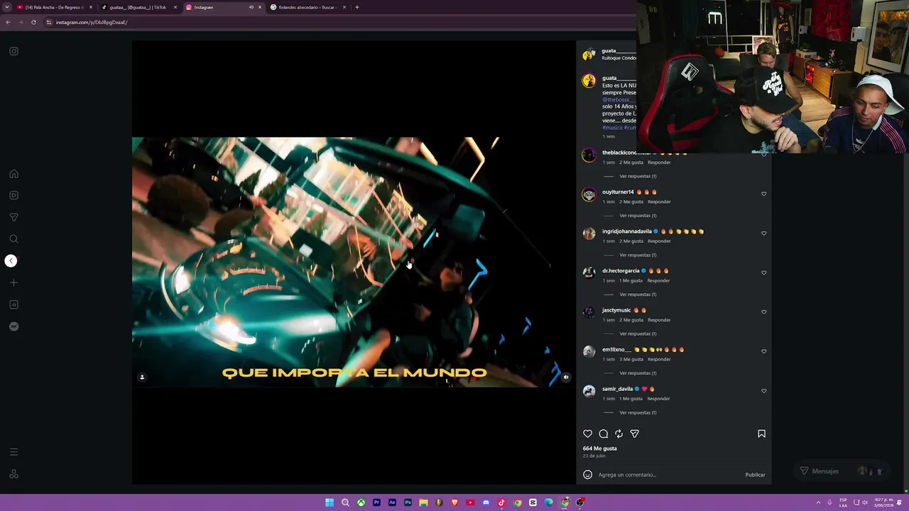Close the Instagram browser tab
The width and height of the screenshot is (909, 511).
pyautogui.click(x=260, y=7)
